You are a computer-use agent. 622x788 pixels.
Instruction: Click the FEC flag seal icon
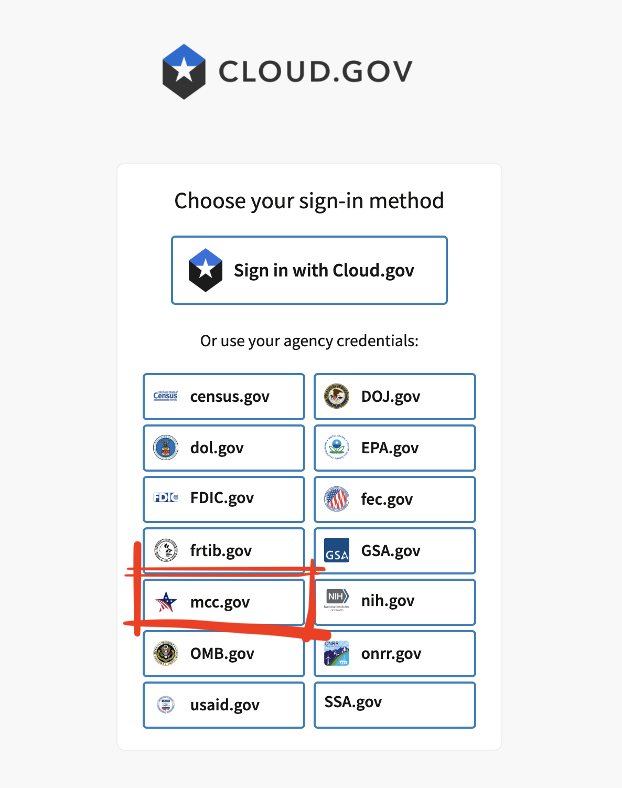pyautogui.click(x=337, y=499)
